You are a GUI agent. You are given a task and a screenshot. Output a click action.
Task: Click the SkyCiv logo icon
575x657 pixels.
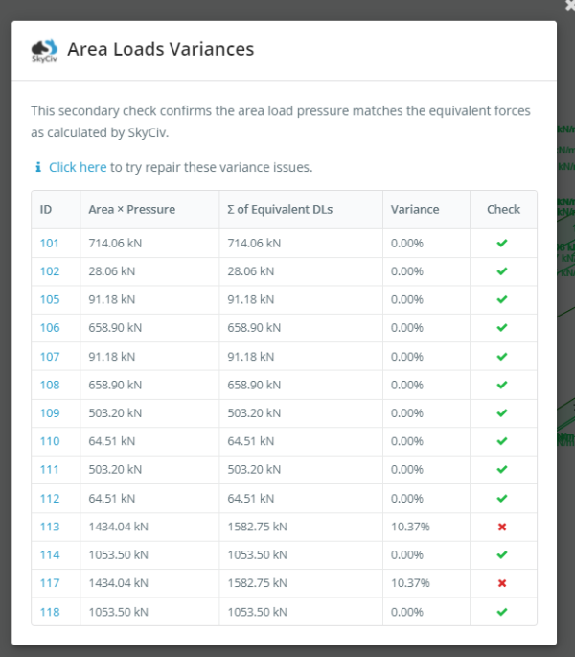coord(44,50)
